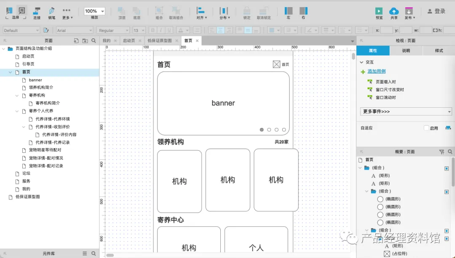The image size is (455, 258).
Task: Open the fill color swatch
Action: 274,30
